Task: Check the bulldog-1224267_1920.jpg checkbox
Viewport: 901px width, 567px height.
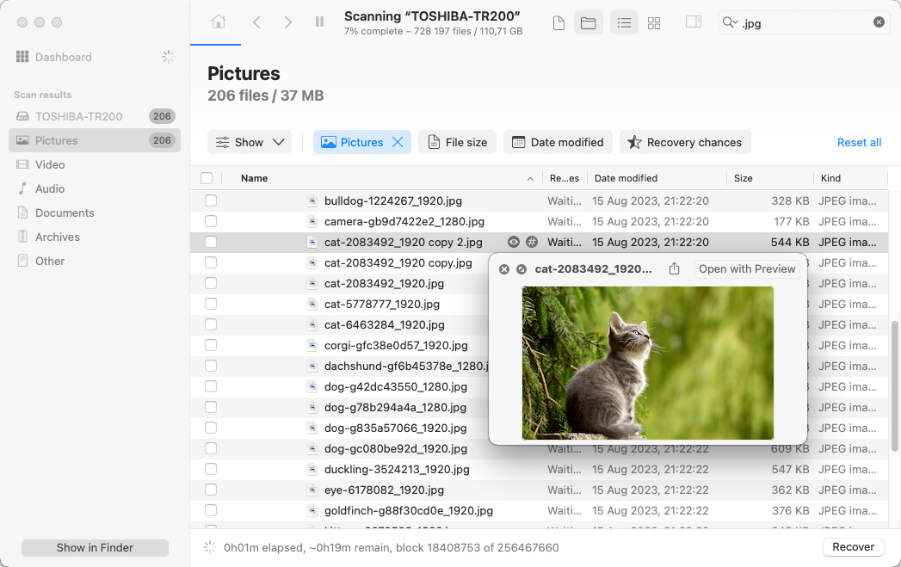Action: click(x=211, y=200)
